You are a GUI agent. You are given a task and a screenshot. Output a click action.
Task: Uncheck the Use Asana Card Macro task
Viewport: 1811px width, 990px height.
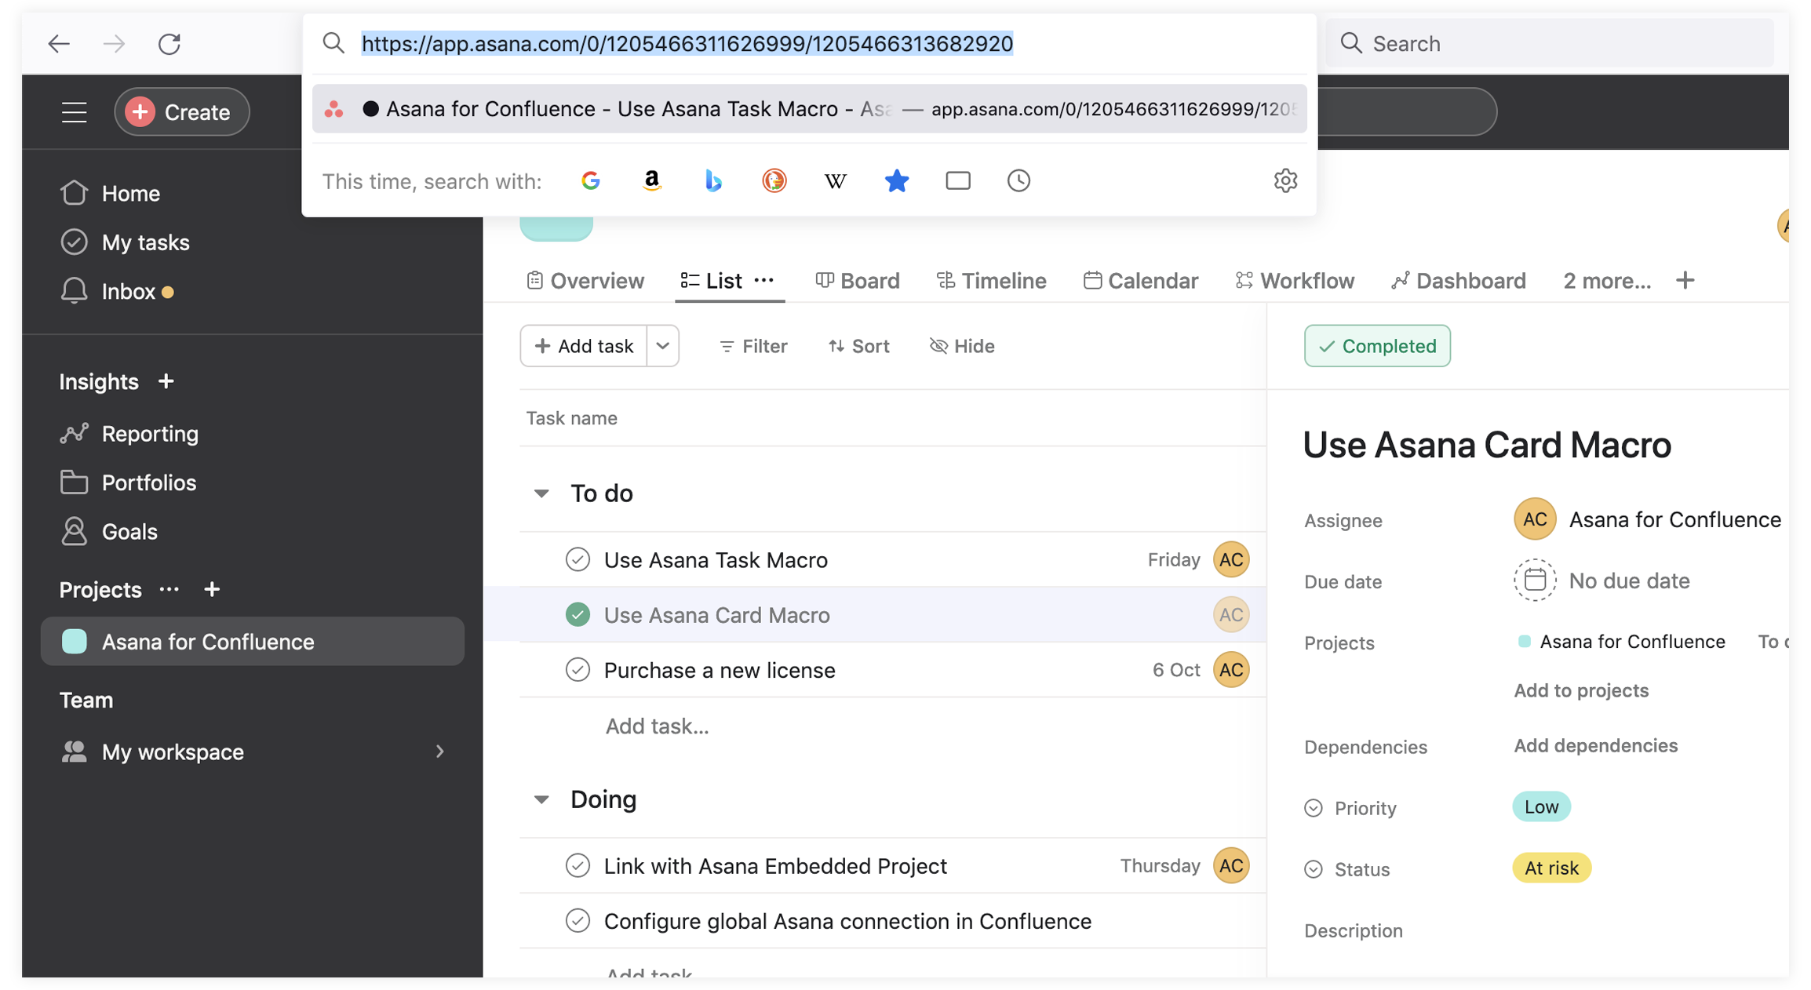(x=578, y=615)
